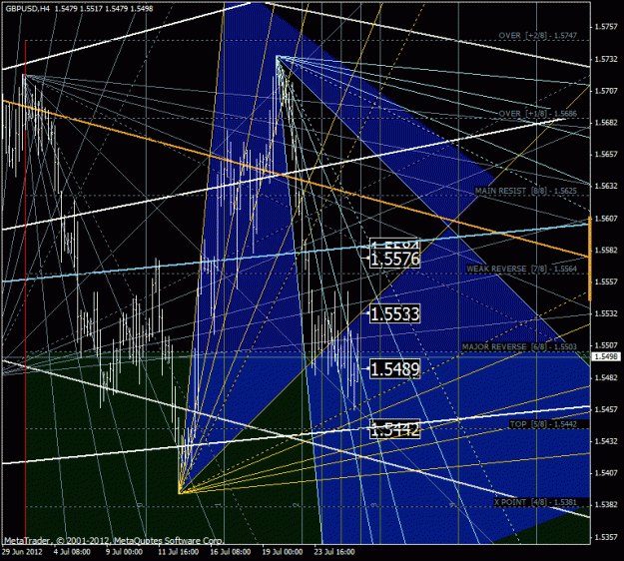624x561 pixels.
Task: Select the 'MAJOR REVERSE [6/8] - 1.5503' label
Action: (519, 347)
